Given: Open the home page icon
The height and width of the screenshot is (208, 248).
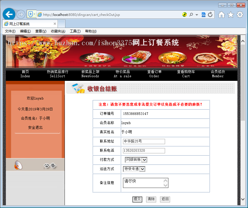Looking at the screenshot, I should point(221,14).
